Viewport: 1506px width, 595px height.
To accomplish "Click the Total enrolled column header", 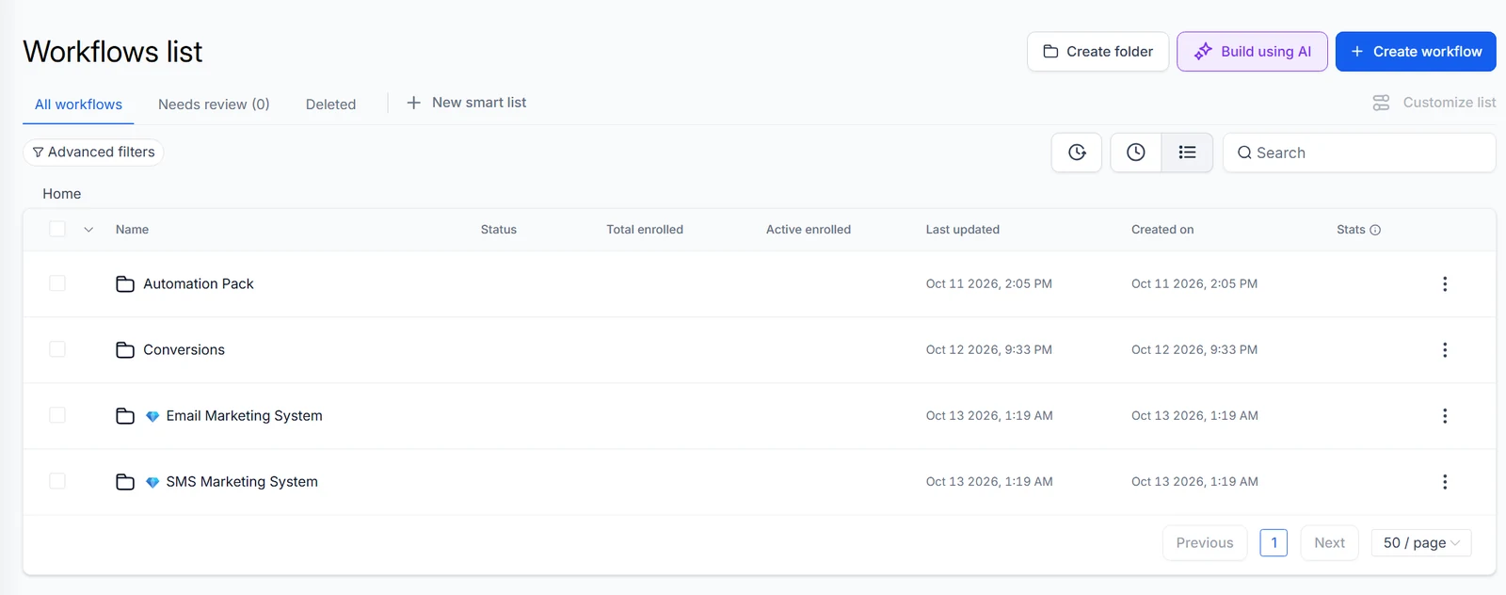I will tap(645, 230).
